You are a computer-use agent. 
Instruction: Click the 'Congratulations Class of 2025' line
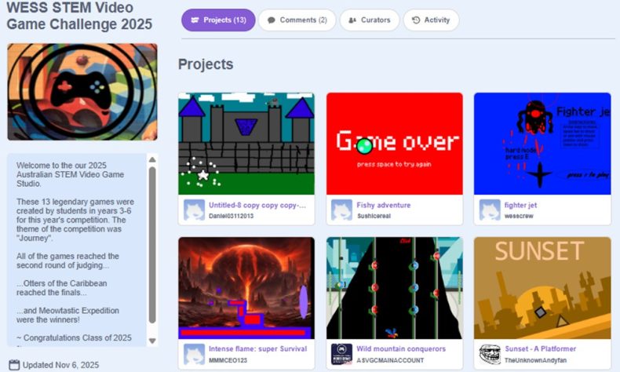pyautogui.click(x=74, y=338)
